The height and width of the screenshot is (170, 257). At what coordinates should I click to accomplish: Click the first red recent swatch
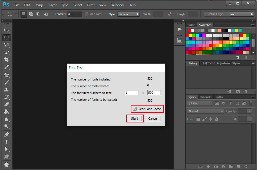click(x=189, y=30)
